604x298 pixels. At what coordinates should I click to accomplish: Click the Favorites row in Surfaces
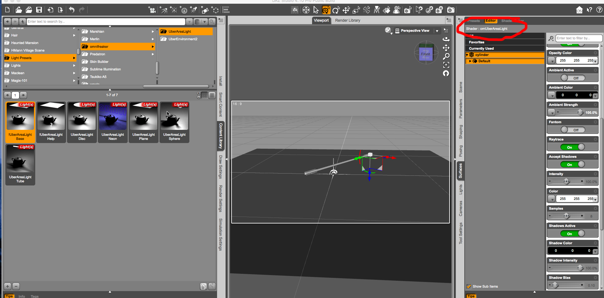[505, 42]
